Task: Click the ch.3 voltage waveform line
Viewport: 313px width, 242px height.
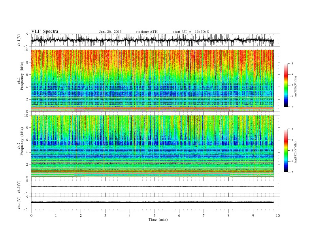Action: (152, 187)
